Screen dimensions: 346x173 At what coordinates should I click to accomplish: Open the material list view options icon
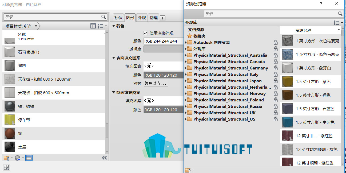point(102,26)
